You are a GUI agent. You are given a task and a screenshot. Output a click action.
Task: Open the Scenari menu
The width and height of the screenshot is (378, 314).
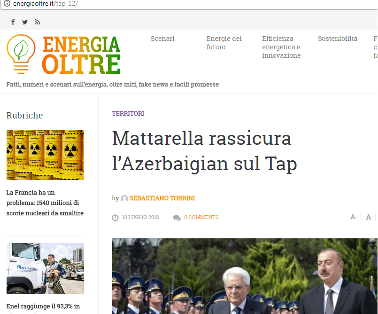(162, 39)
